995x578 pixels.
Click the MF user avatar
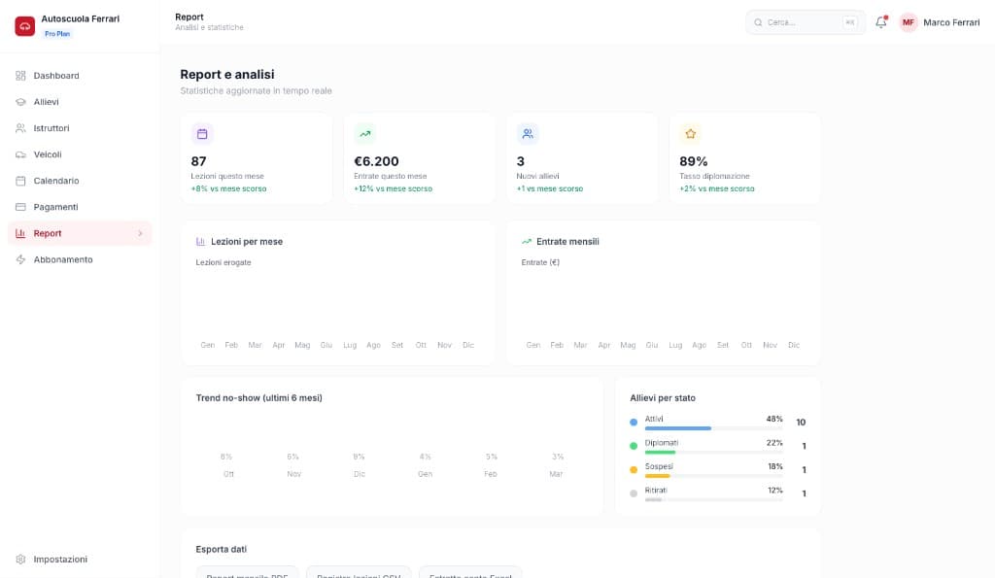(909, 22)
